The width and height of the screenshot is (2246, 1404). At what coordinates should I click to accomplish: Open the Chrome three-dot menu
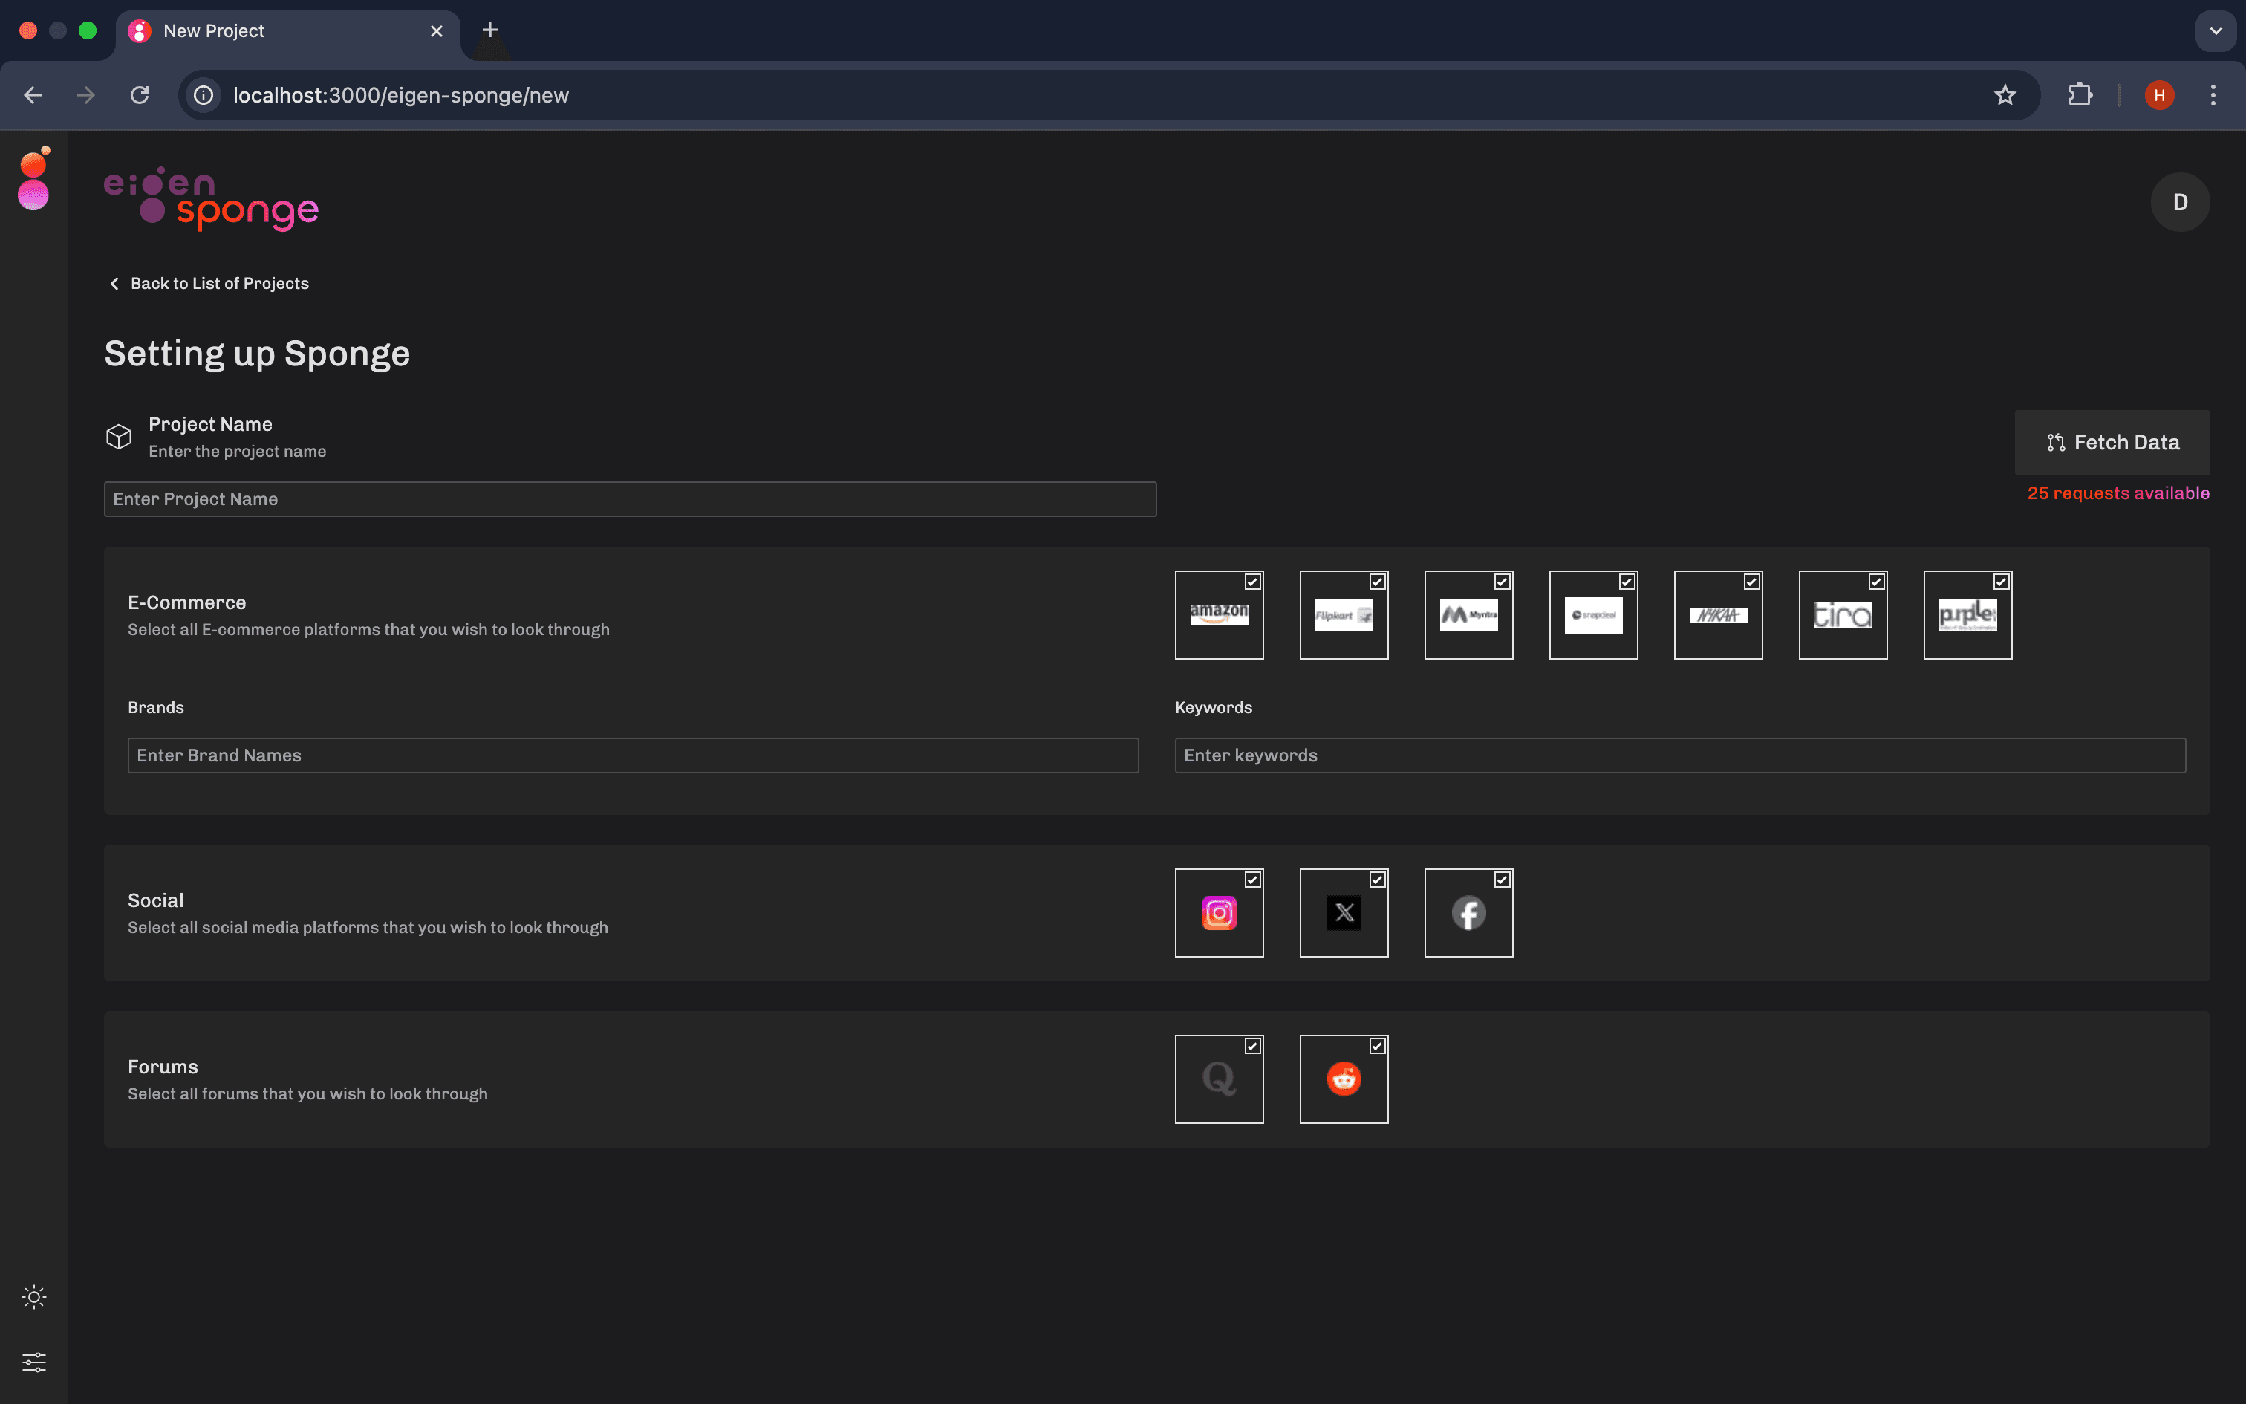tap(2213, 95)
